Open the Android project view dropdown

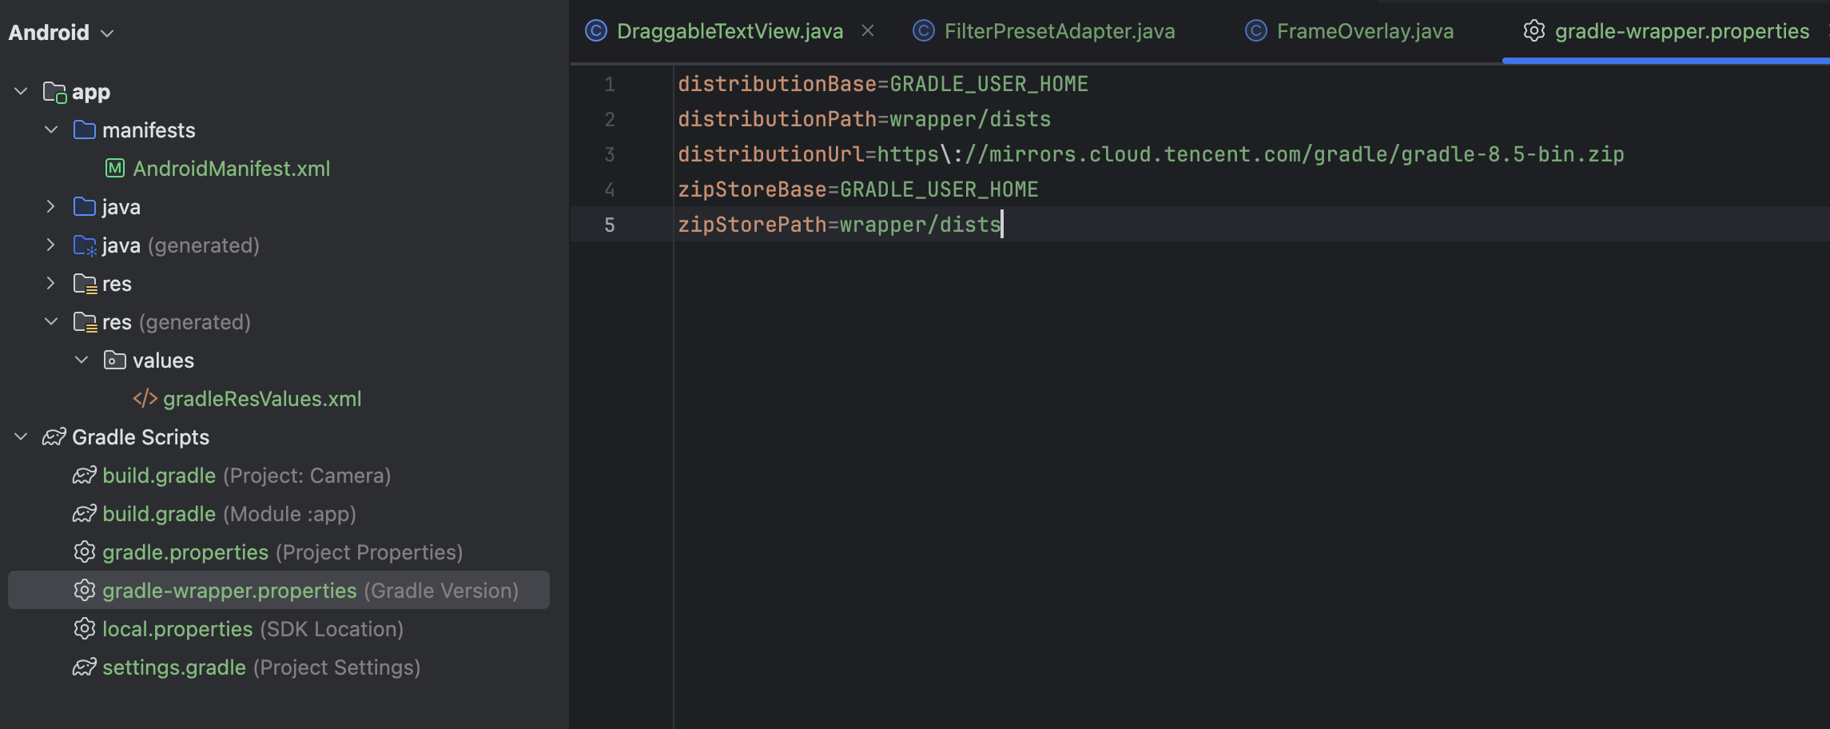pos(61,33)
